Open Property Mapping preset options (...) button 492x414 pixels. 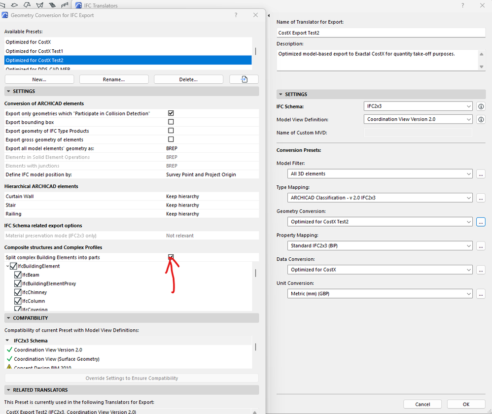click(481, 246)
